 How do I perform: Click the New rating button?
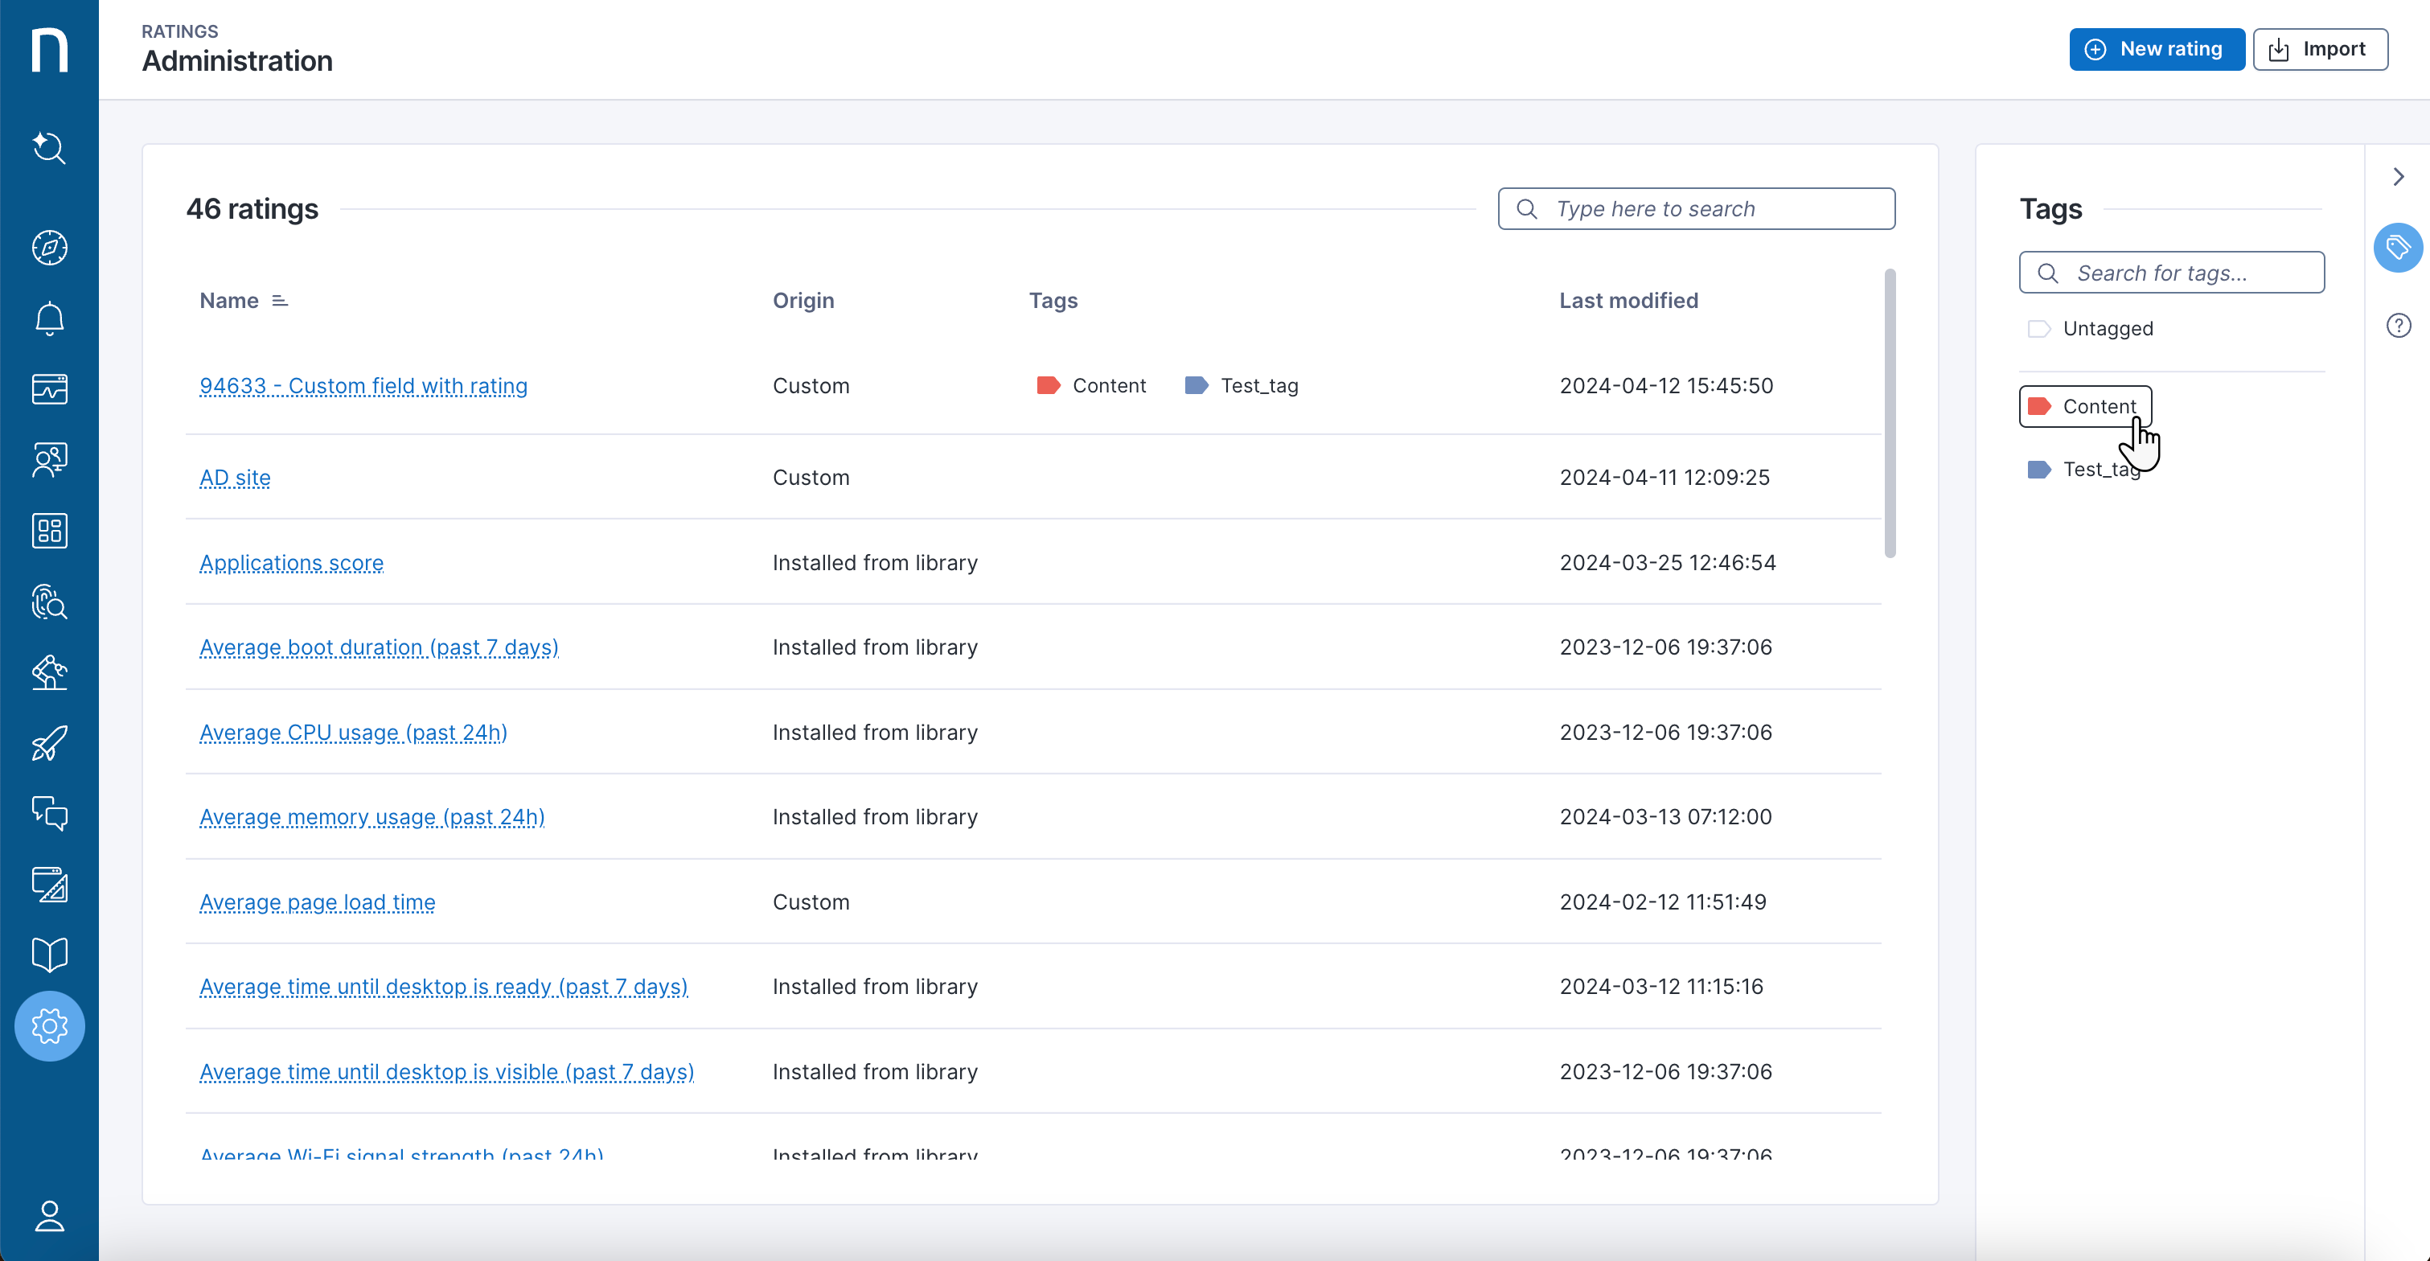(x=2157, y=49)
